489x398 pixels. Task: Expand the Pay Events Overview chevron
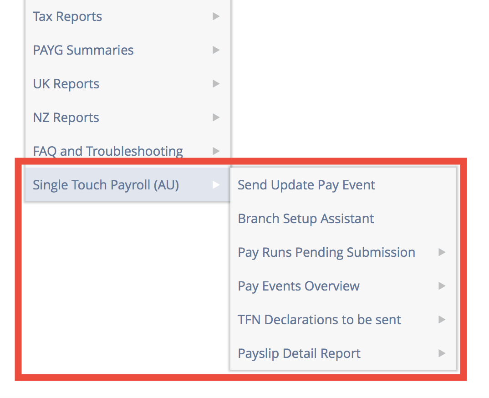pos(442,286)
